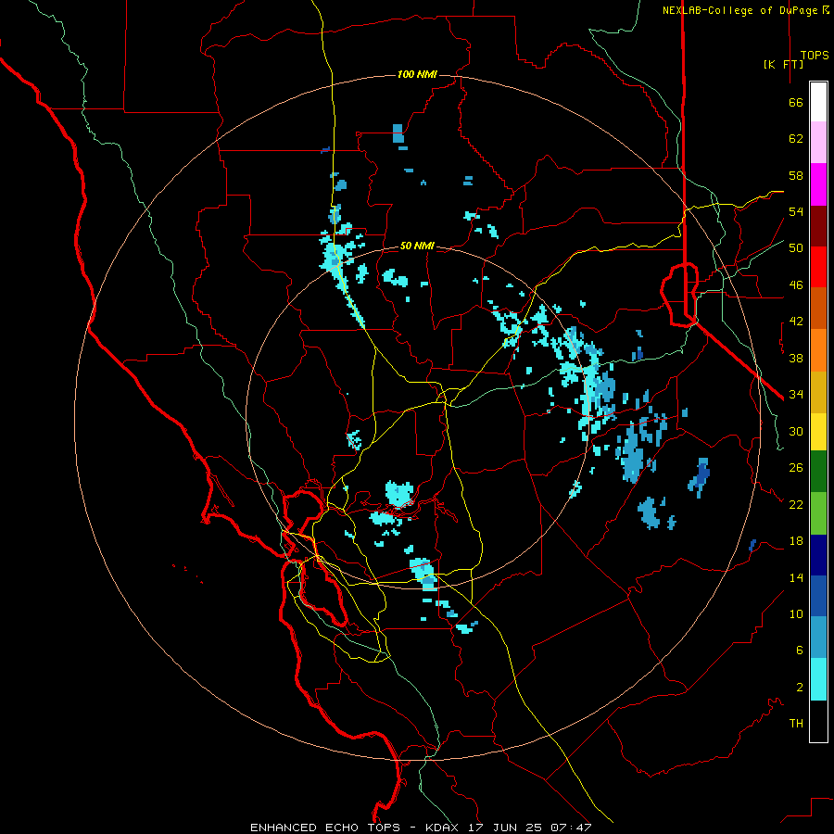Click the 100 NMI range ring label

417,74
